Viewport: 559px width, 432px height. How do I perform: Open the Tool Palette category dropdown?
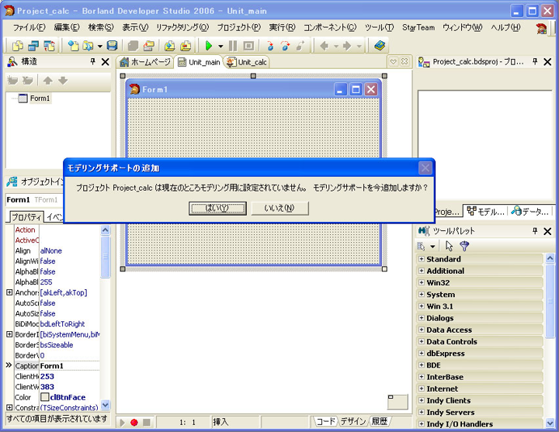pyautogui.click(x=432, y=247)
